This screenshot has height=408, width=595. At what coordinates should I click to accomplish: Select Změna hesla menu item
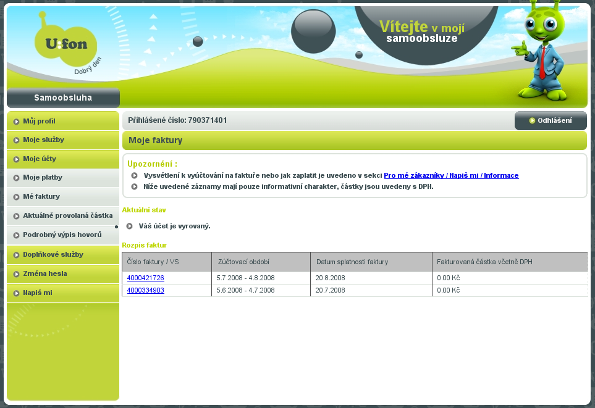[x=63, y=274]
